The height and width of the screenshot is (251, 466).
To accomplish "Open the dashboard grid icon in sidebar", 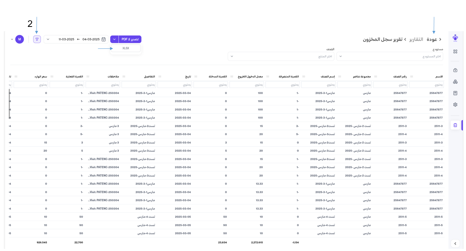I will [x=455, y=52].
